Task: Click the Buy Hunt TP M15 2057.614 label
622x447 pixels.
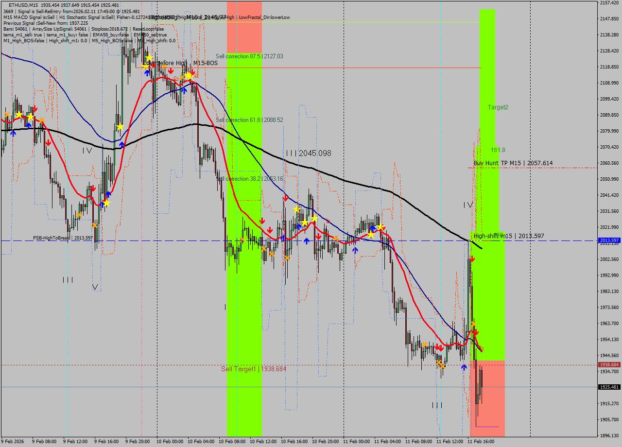Action: click(x=513, y=163)
